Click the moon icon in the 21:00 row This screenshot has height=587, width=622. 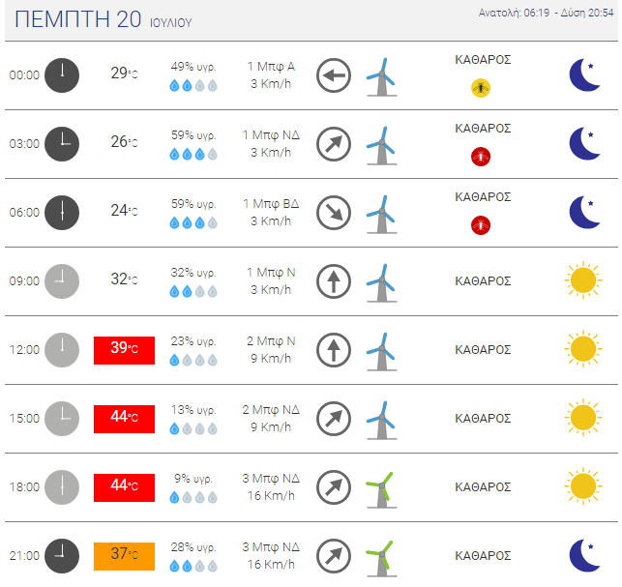[583, 556]
